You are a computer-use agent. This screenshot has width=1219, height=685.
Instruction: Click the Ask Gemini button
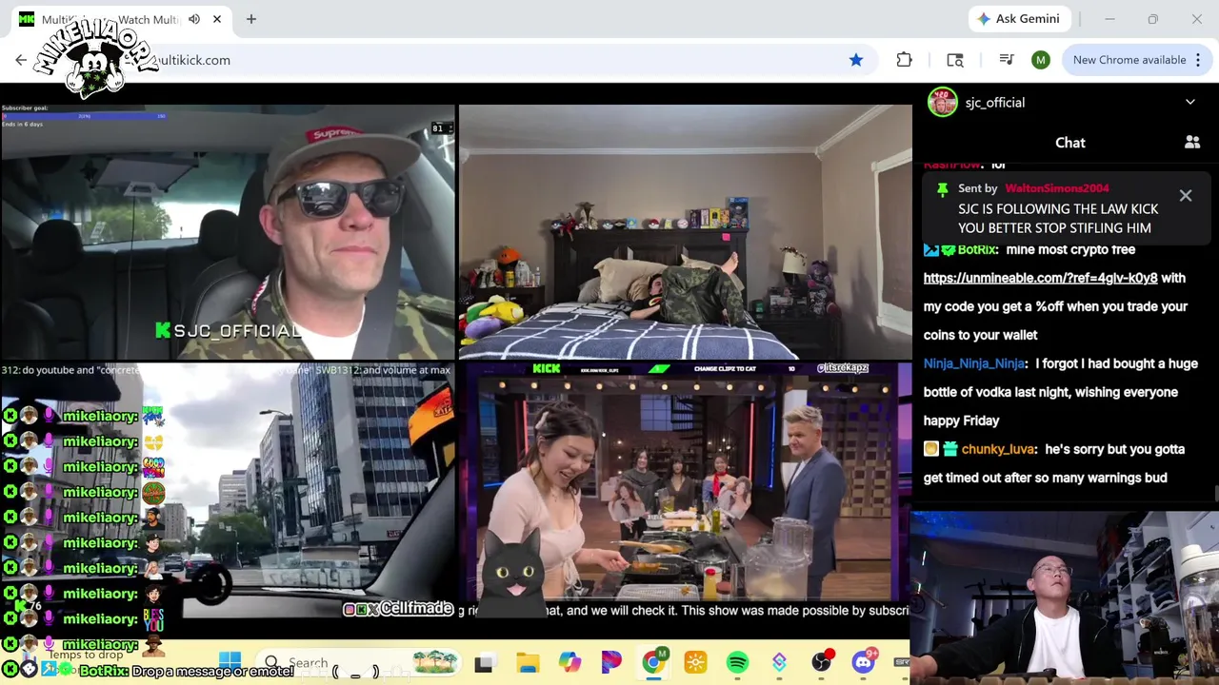1018,19
